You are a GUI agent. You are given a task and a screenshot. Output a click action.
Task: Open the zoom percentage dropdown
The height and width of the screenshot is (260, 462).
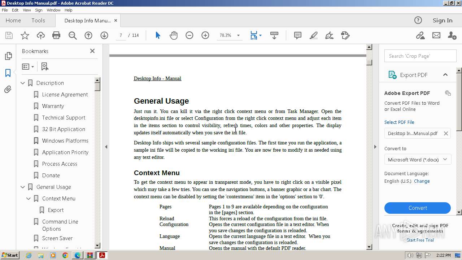(238, 35)
